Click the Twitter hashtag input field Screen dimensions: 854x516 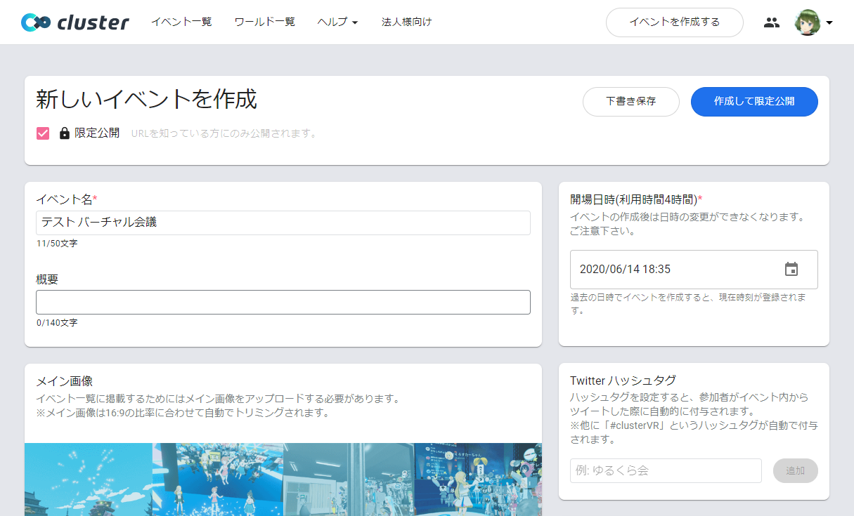[665, 470]
